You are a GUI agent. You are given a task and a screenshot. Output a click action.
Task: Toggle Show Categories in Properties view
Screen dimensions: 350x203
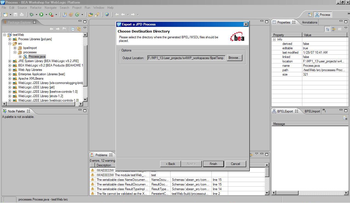tap(328, 29)
